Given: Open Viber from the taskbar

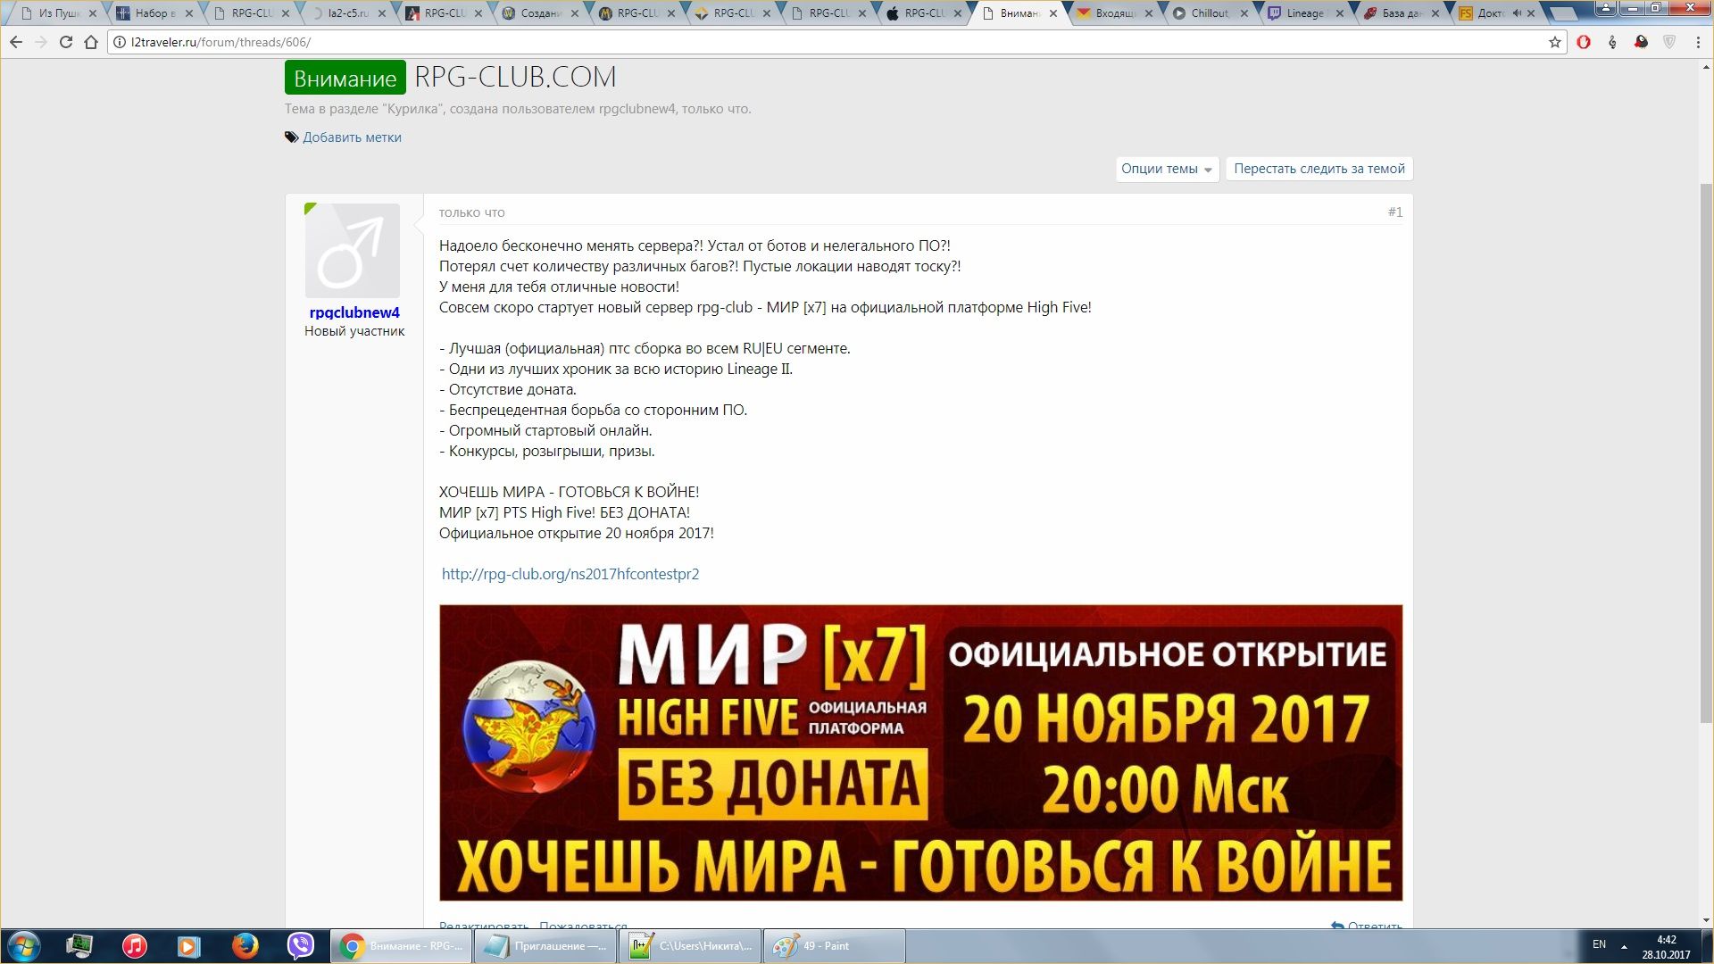Looking at the screenshot, I should [x=301, y=945].
